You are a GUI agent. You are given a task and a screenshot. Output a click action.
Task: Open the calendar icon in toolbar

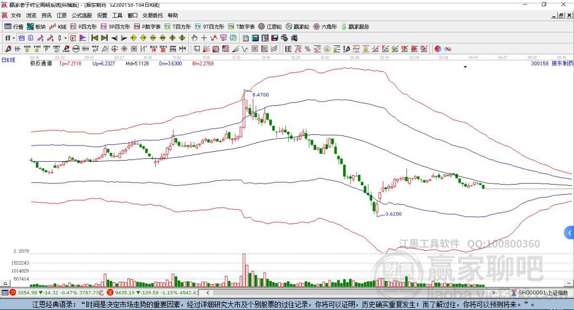pyautogui.click(x=246, y=38)
